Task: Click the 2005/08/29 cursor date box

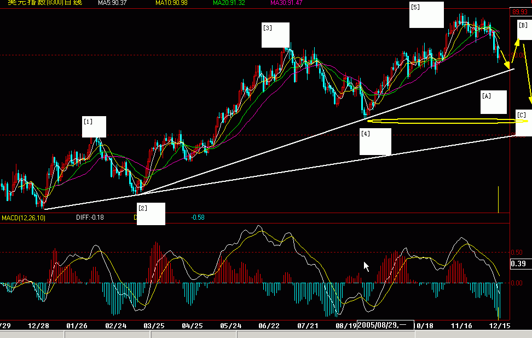Action: pos(386,325)
